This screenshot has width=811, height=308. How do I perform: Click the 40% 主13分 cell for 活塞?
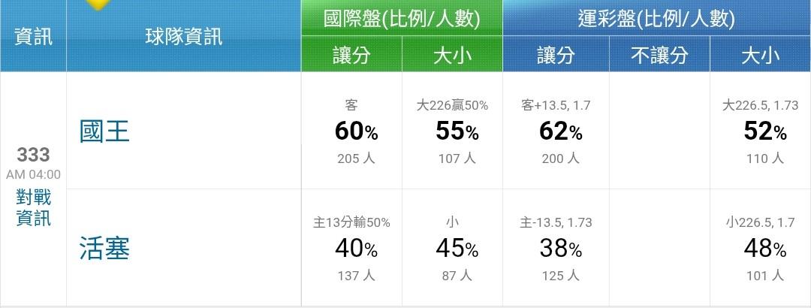(351, 248)
